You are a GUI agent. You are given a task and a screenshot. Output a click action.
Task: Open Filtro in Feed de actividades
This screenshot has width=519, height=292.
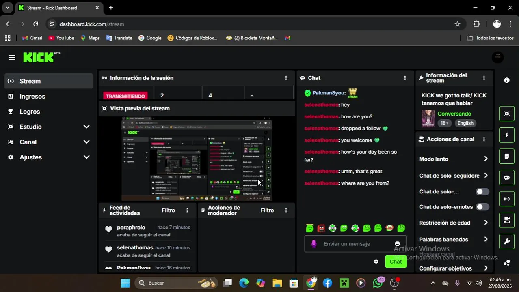(168, 210)
